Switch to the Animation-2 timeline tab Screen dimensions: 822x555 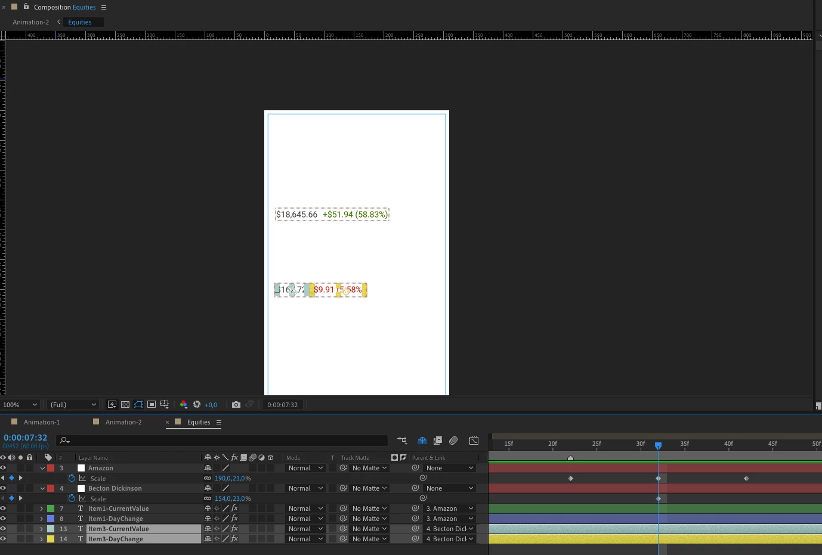123,422
